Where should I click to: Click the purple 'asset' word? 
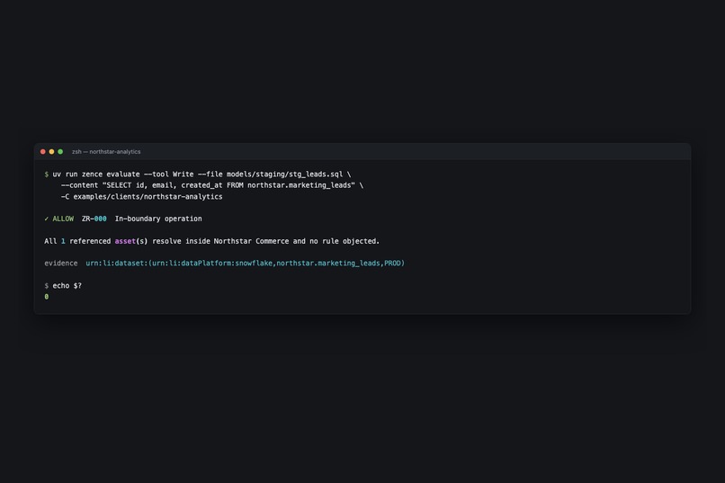(x=125, y=241)
